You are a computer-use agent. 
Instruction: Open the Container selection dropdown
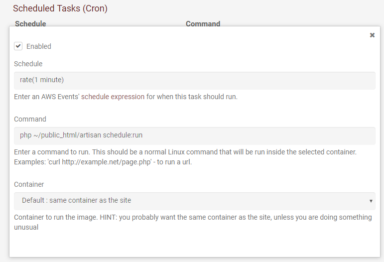point(194,201)
